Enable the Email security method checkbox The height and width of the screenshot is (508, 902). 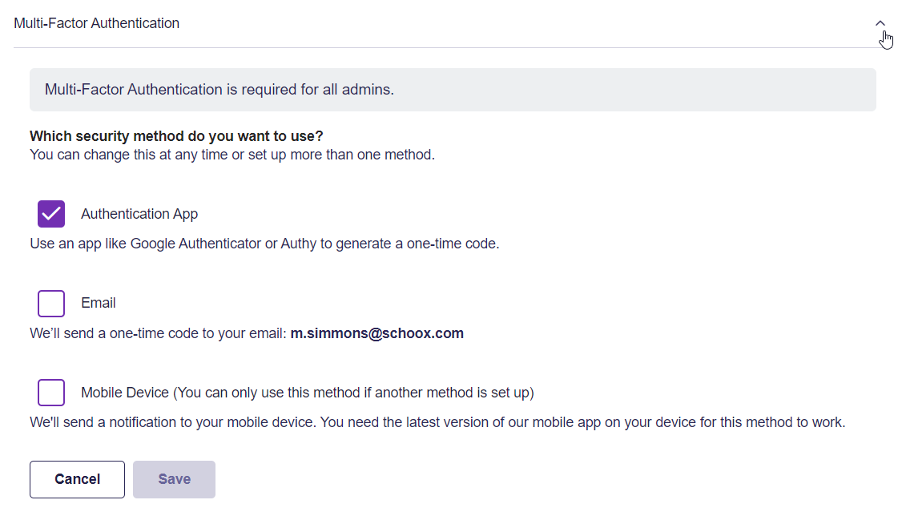[51, 303]
